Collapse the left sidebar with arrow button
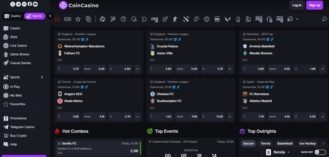 pos(50,16)
